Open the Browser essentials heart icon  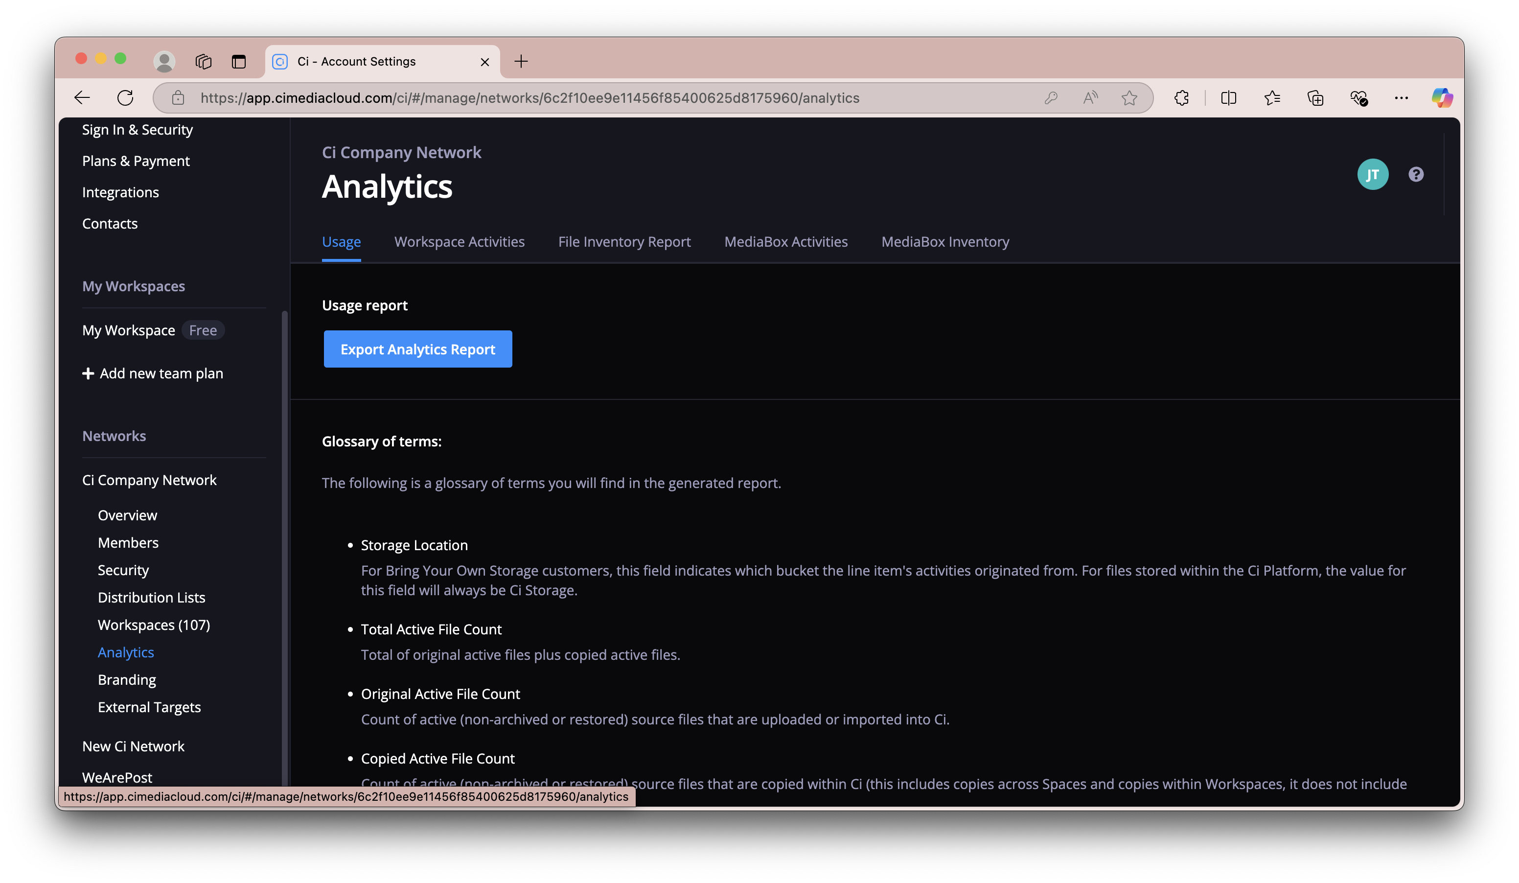click(1358, 97)
